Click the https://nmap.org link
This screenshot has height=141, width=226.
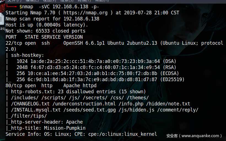[x=84, y=13]
